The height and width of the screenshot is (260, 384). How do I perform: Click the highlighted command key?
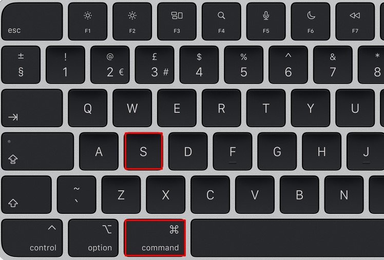click(x=155, y=238)
